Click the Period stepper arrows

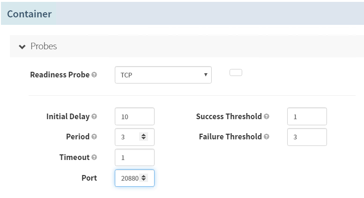coord(144,137)
